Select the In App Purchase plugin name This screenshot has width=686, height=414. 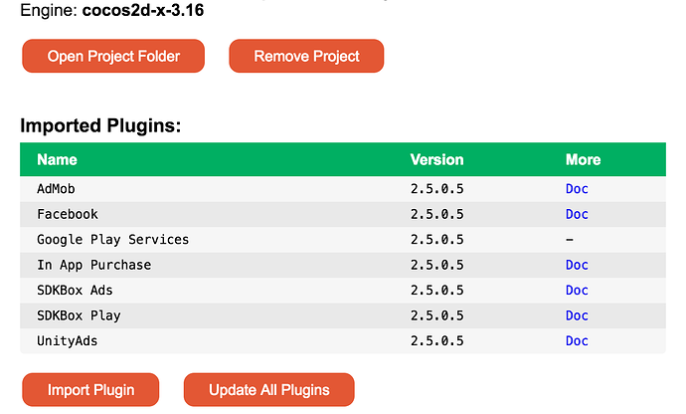(94, 265)
